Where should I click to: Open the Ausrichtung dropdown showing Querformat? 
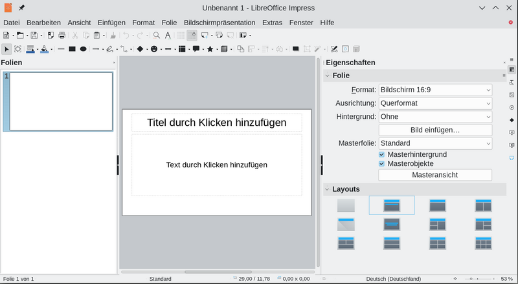(x=435, y=103)
